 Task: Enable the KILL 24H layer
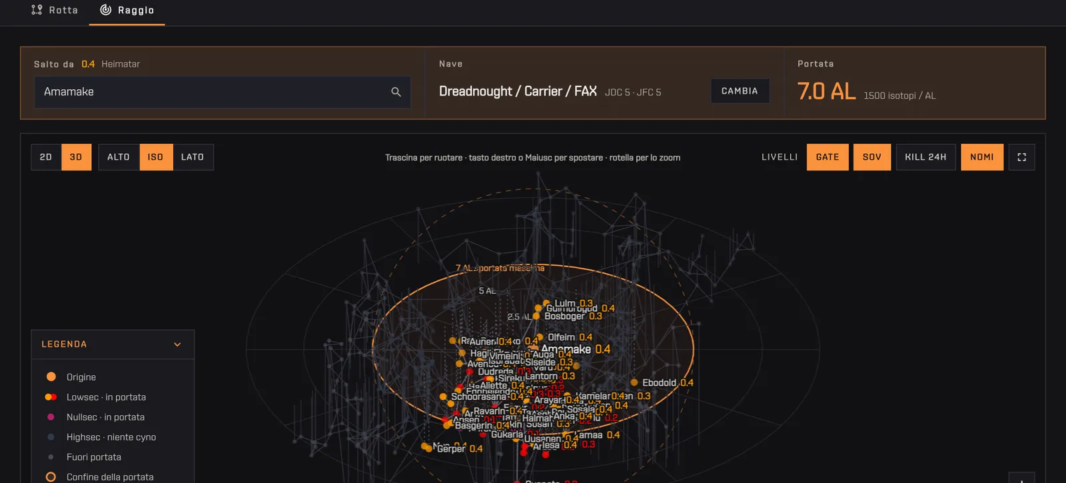click(x=925, y=157)
